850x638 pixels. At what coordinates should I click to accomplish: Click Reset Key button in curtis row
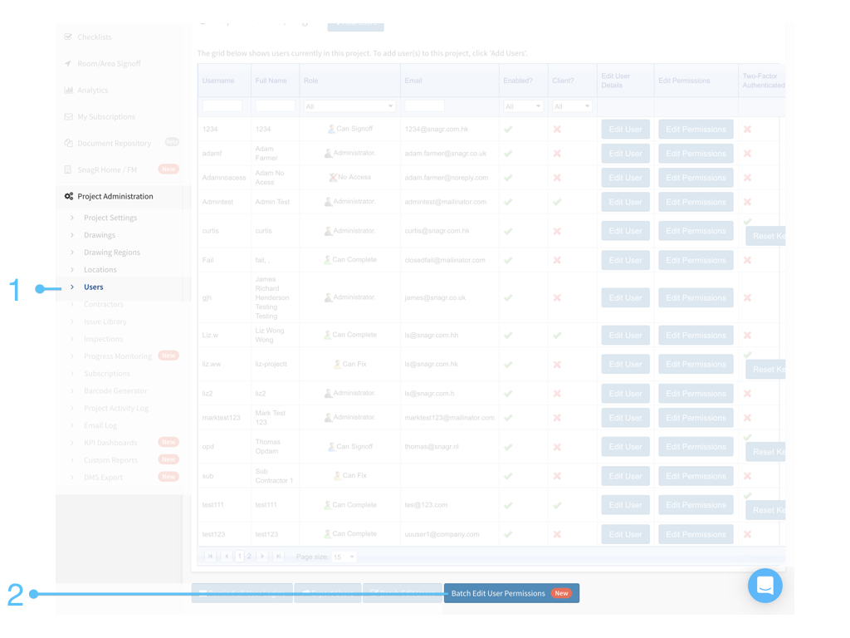[765, 236]
